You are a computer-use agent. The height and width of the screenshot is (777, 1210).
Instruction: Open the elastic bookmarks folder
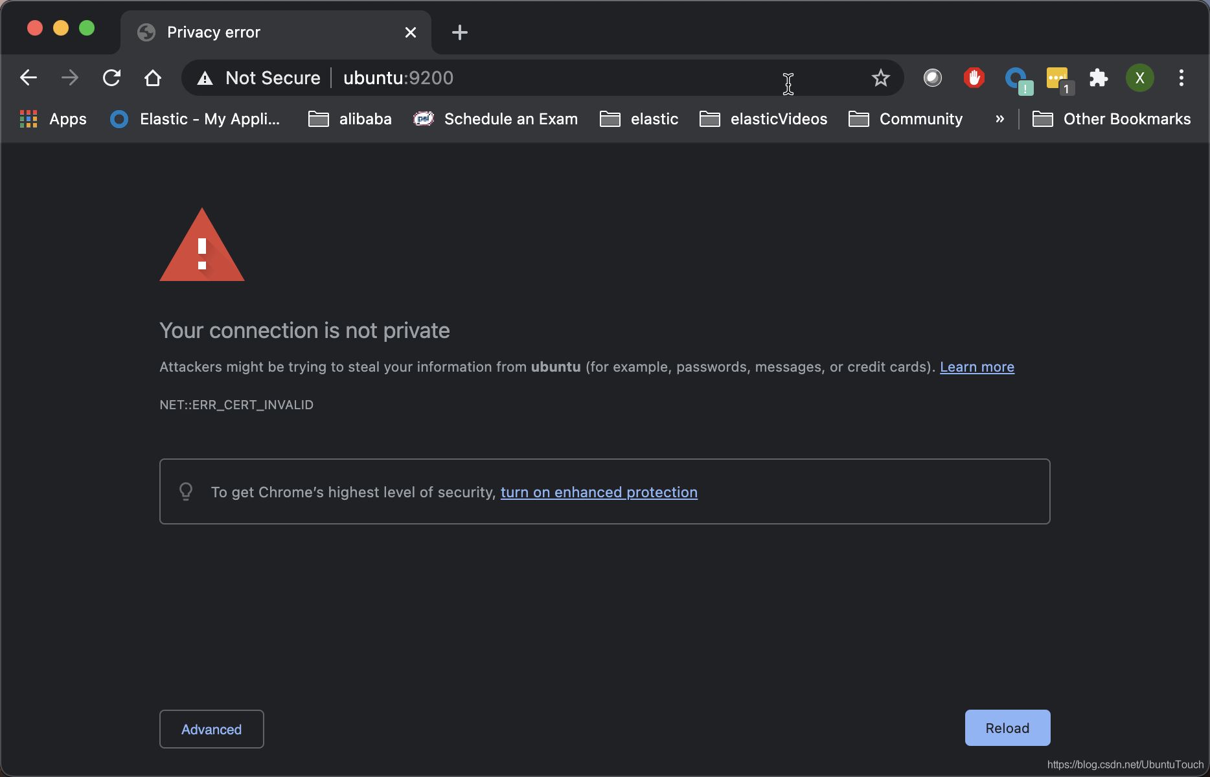(x=639, y=119)
